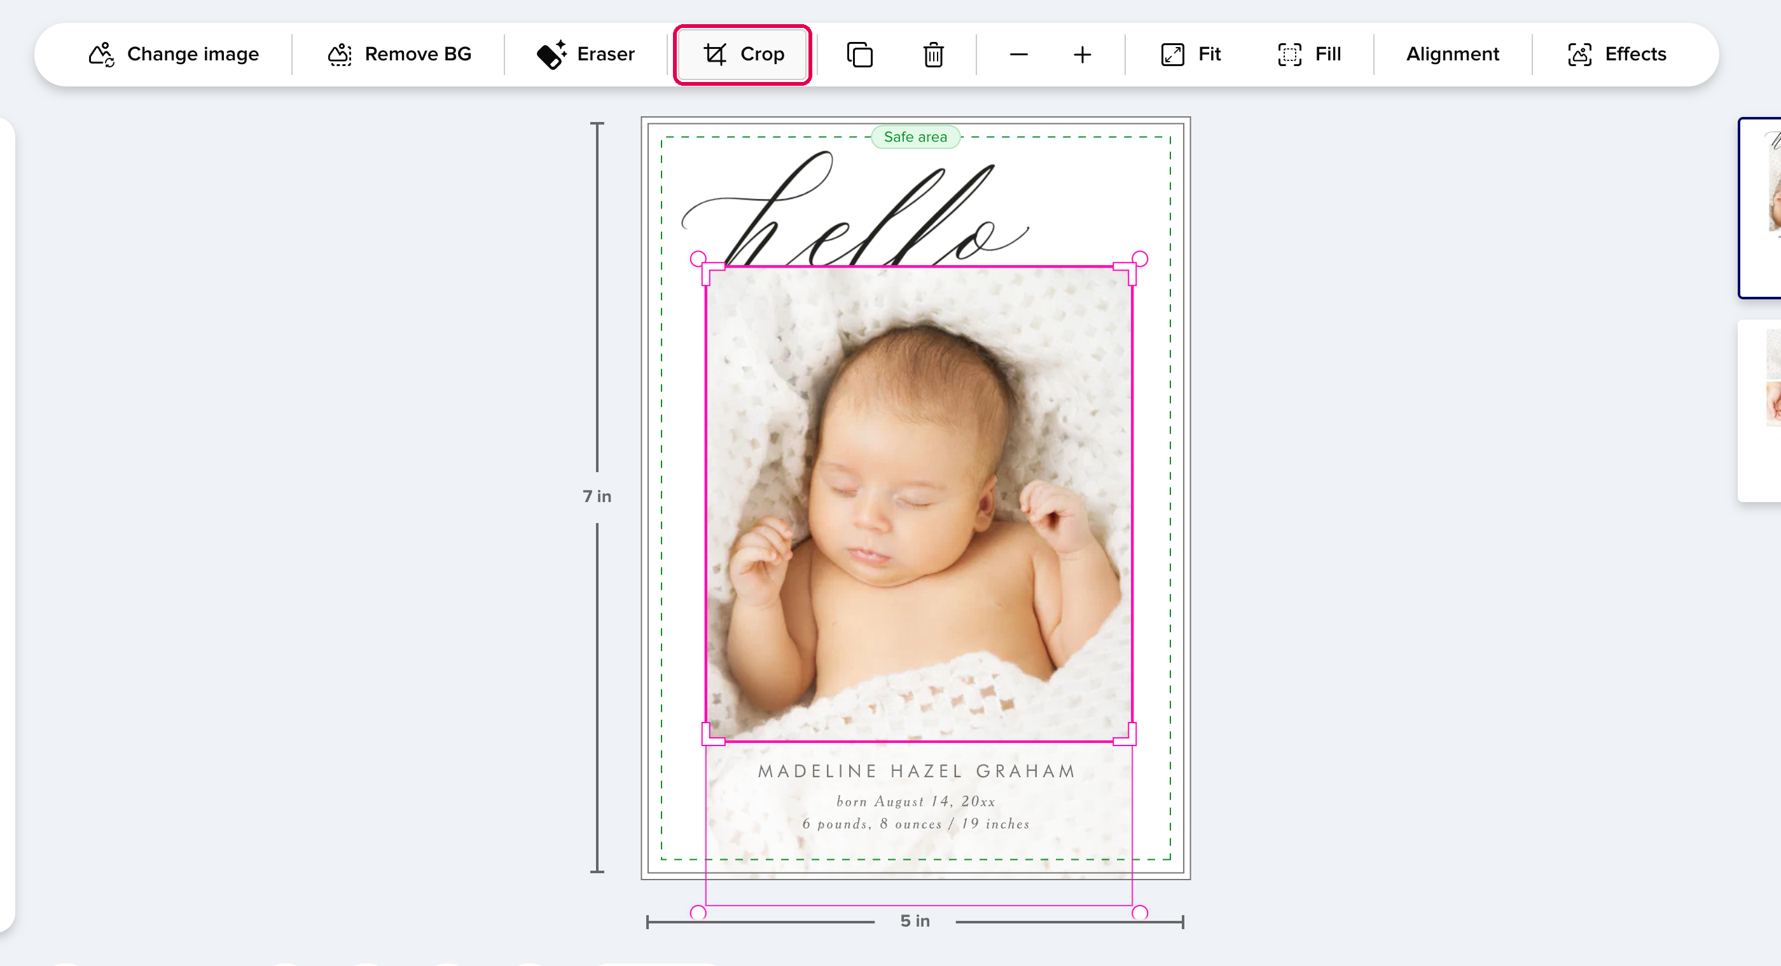Click the baby photo on the card
Viewport: 1781px width, 966px height.
(x=919, y=504)
